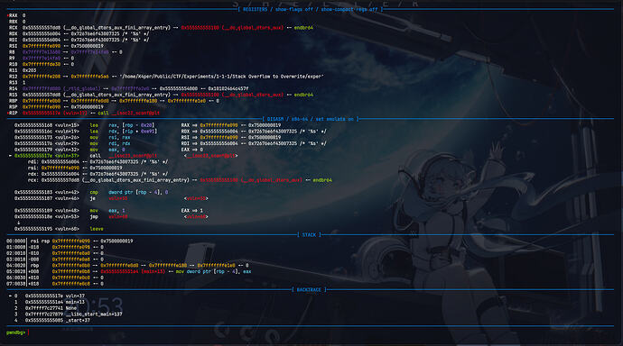The height and width of the screenshot is (346, 623).
Task: Click the <vuln+29> disassembly label
Action: 67,143
